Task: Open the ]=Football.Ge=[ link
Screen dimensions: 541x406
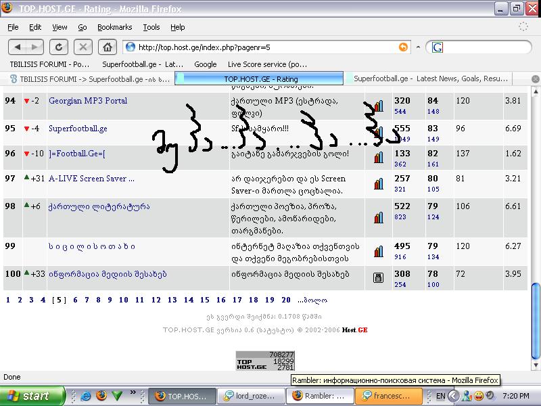Action: point(77,154)
